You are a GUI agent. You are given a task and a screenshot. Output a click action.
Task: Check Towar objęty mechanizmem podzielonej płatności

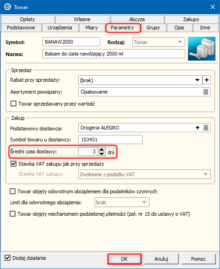12,214
